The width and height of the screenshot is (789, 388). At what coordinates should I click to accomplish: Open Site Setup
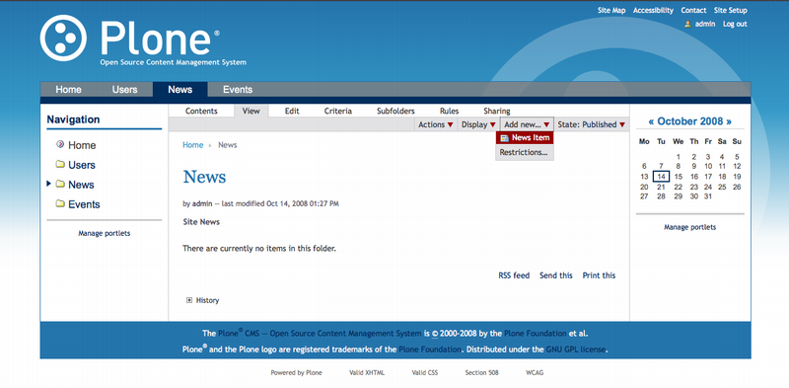tap(731, 10)
